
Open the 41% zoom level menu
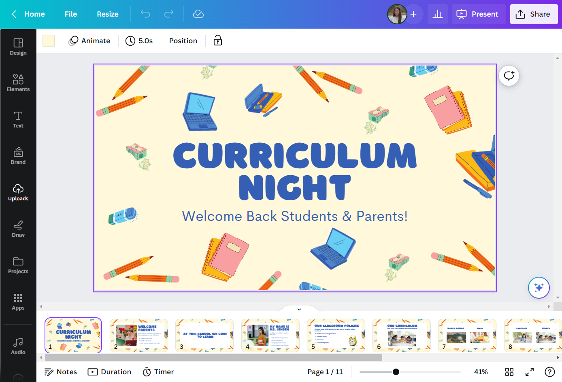pyautogui.click(x=481, y=372)
